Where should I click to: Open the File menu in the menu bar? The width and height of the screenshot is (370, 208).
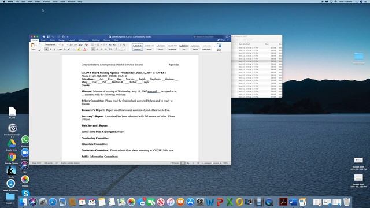(x=17, y=1)
